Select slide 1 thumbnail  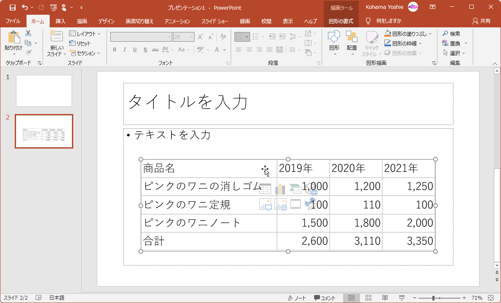tap(44, 91)
